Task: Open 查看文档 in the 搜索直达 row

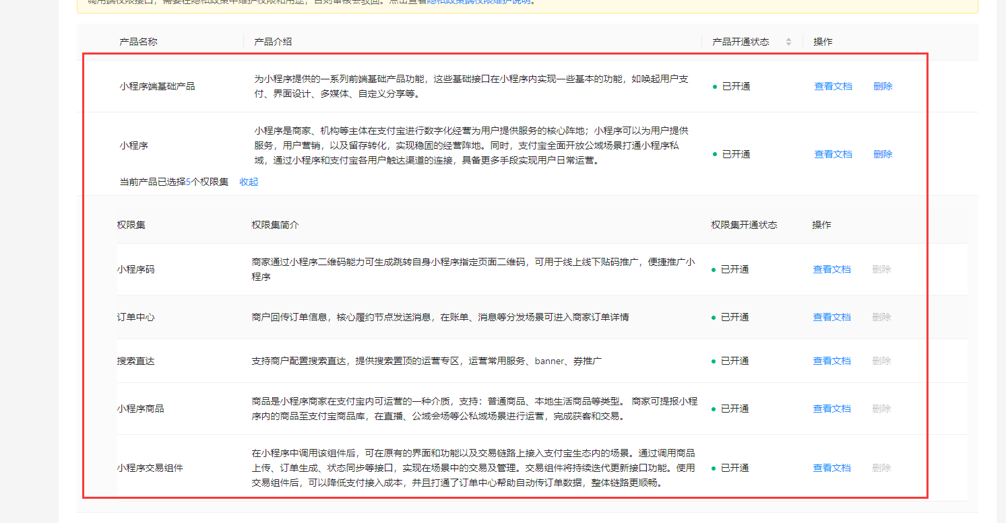Action: coord(831,361)
